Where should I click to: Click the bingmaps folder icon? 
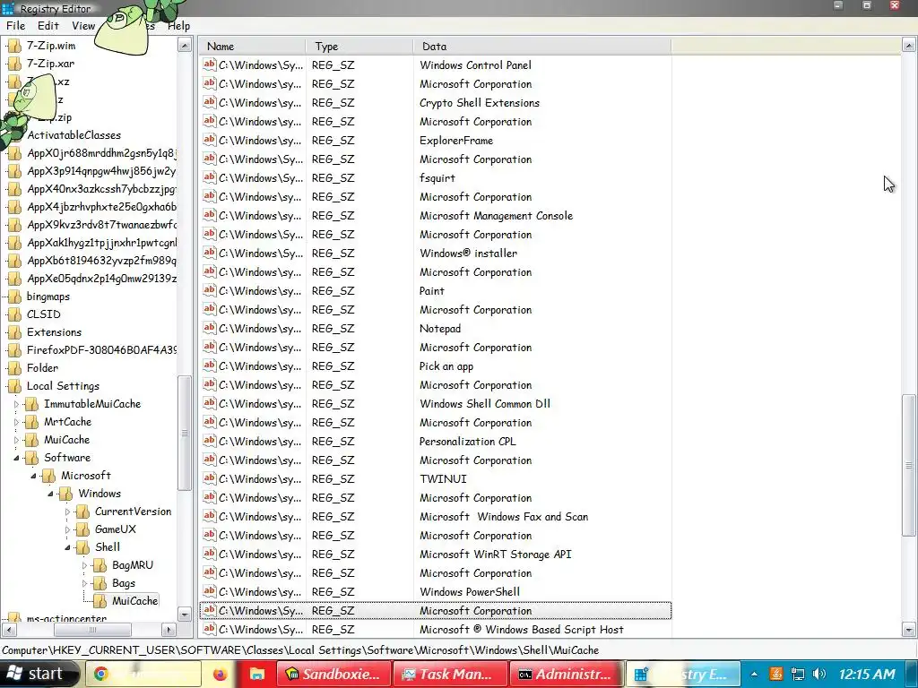14,297
